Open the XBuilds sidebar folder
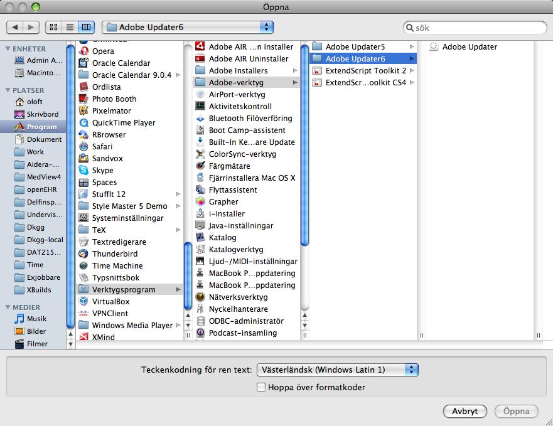The height and width of the screenshot is (426, 553). 33,290
